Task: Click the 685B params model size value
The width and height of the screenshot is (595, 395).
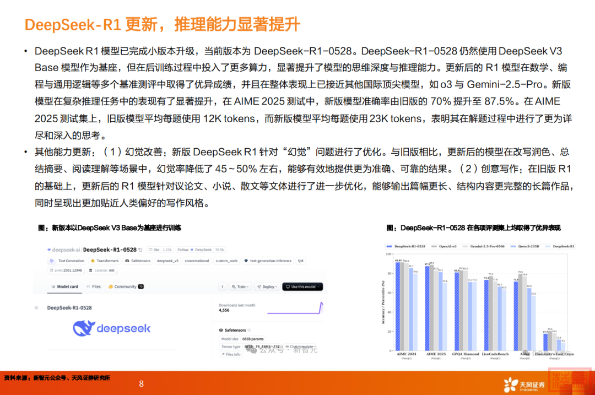Action: tap(253, 339)
